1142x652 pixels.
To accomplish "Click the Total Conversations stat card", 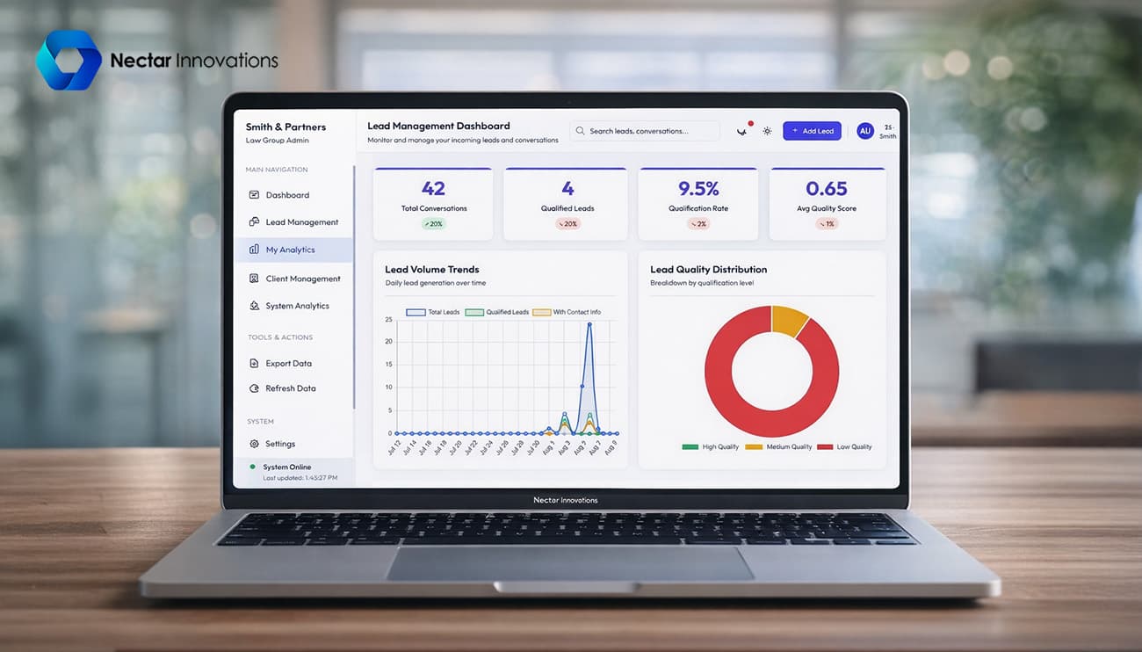I will click(x=433, y=204).
